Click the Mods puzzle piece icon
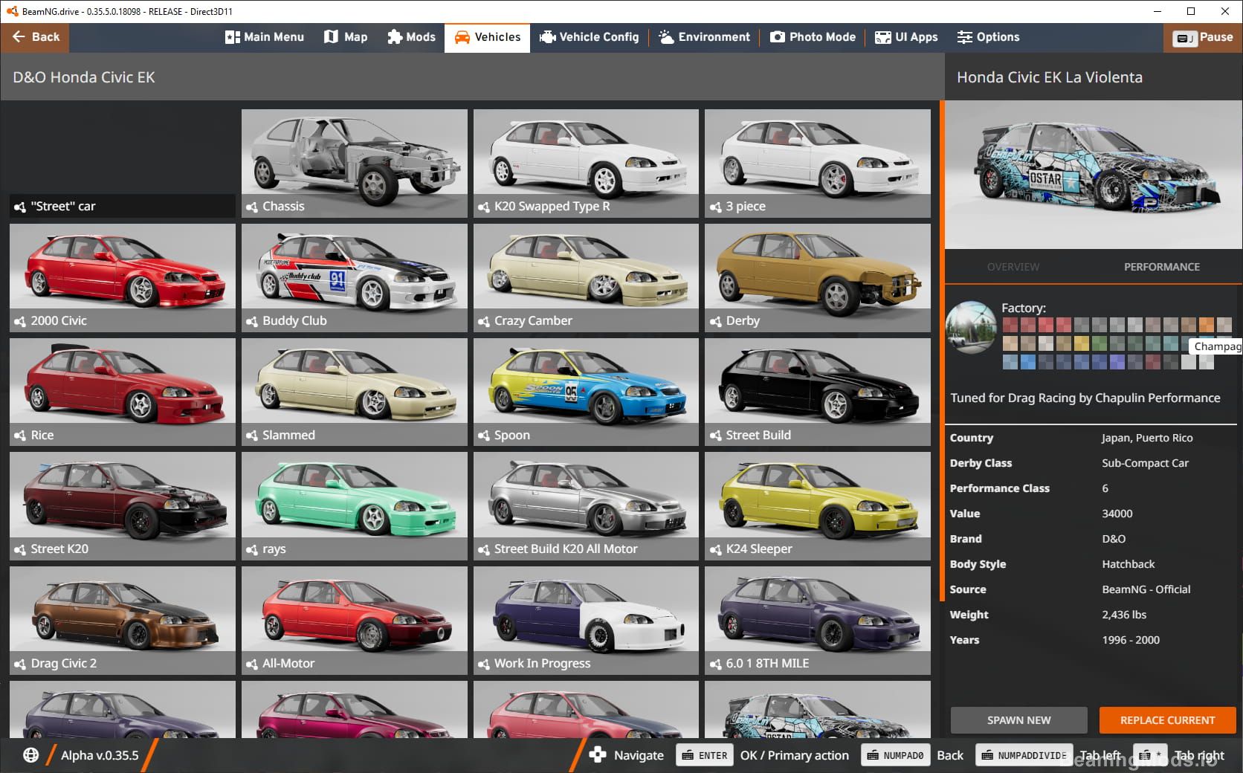Image resolution: width=1243 pixels, height=773 pixels. 394,37
